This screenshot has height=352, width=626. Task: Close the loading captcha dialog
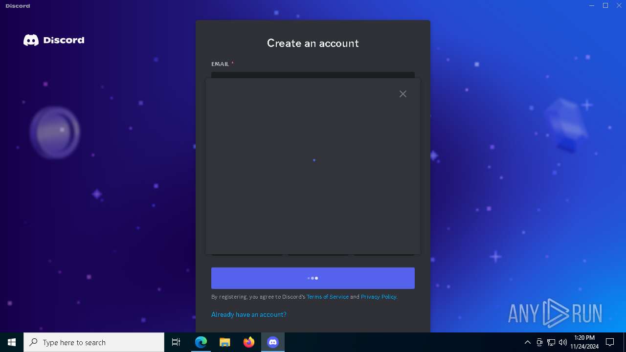pyautogui.click(x=402, y=94)
